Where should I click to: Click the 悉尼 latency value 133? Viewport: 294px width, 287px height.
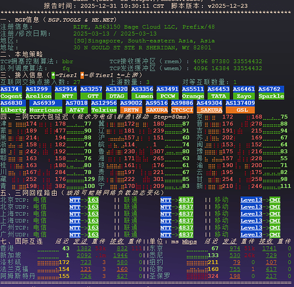point(213,255)
